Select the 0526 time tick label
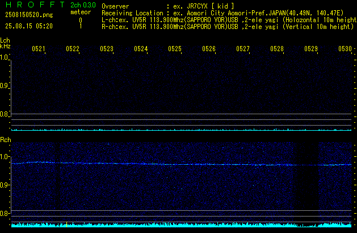Screen dimensions: 357x233 coord(209,49)
